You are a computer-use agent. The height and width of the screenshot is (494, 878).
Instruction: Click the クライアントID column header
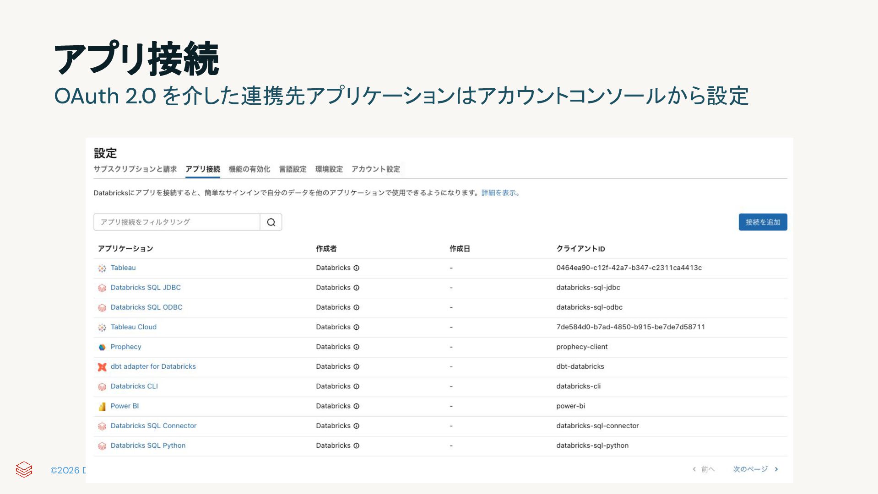click(x=580, y=249)
